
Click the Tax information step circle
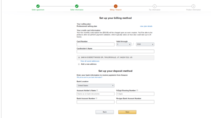(x=155, y=6)
